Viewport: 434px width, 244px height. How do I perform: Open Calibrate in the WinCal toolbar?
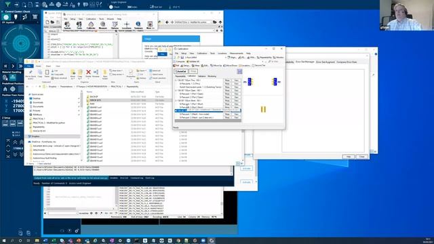(91, 25)
